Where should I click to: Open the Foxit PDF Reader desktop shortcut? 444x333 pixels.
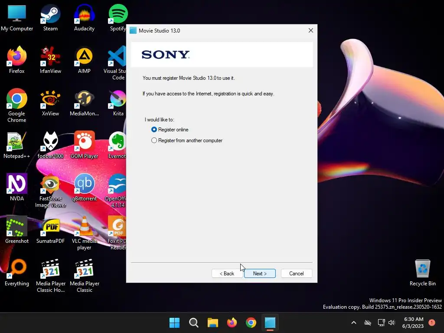[117, 233]
